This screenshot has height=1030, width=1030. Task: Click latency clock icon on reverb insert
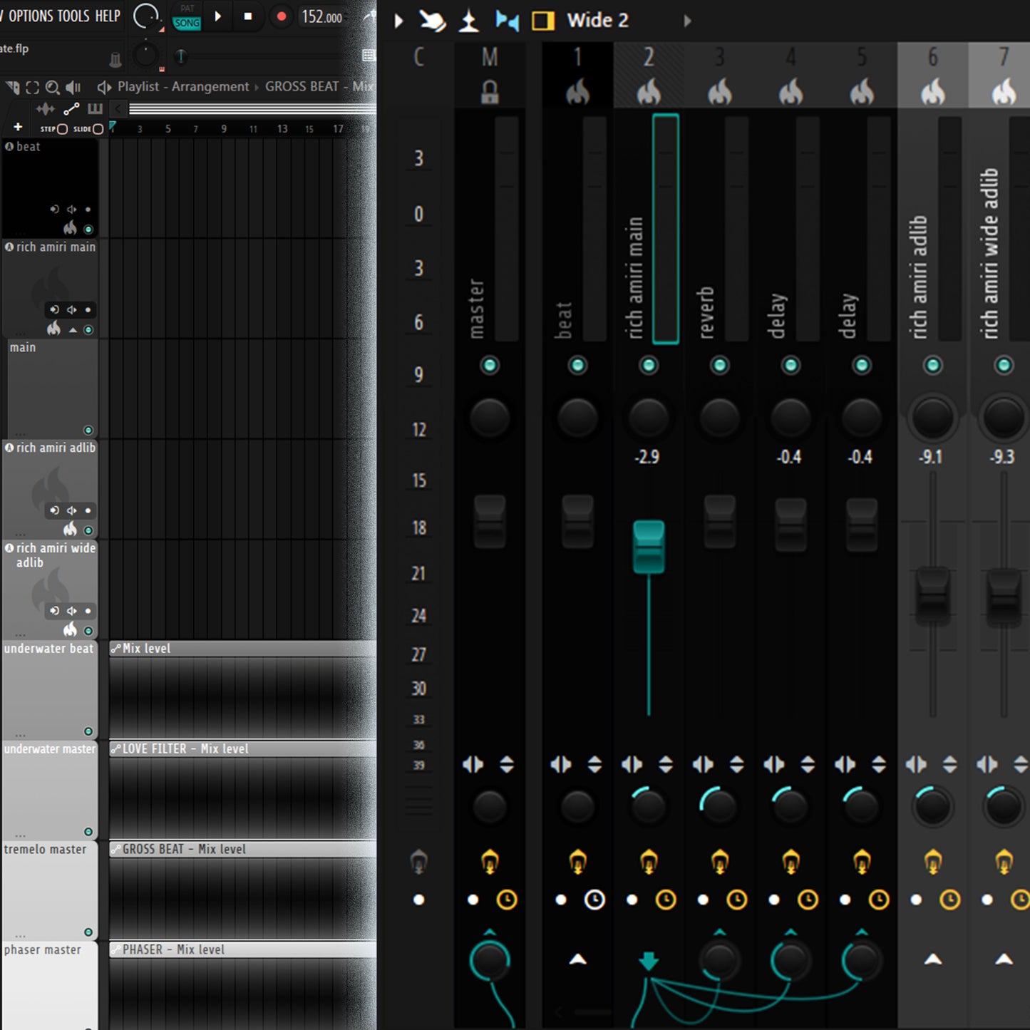(736, 900)
